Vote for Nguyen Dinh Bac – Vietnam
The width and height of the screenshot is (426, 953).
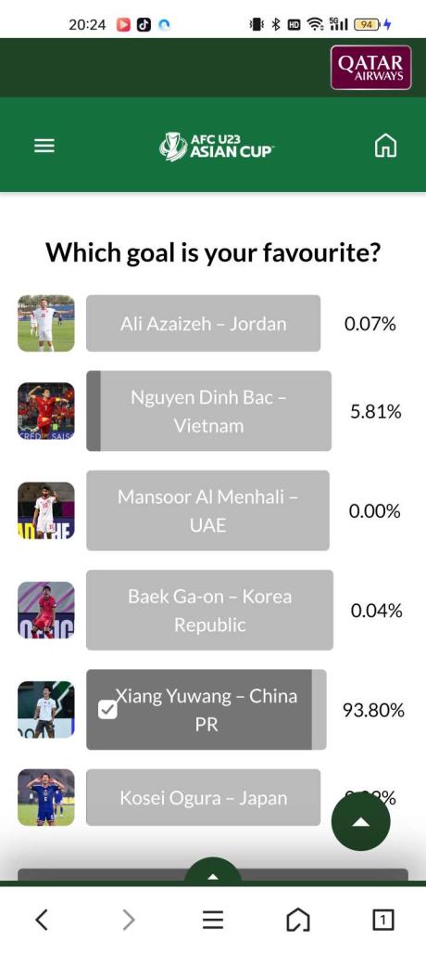[208, 411]
